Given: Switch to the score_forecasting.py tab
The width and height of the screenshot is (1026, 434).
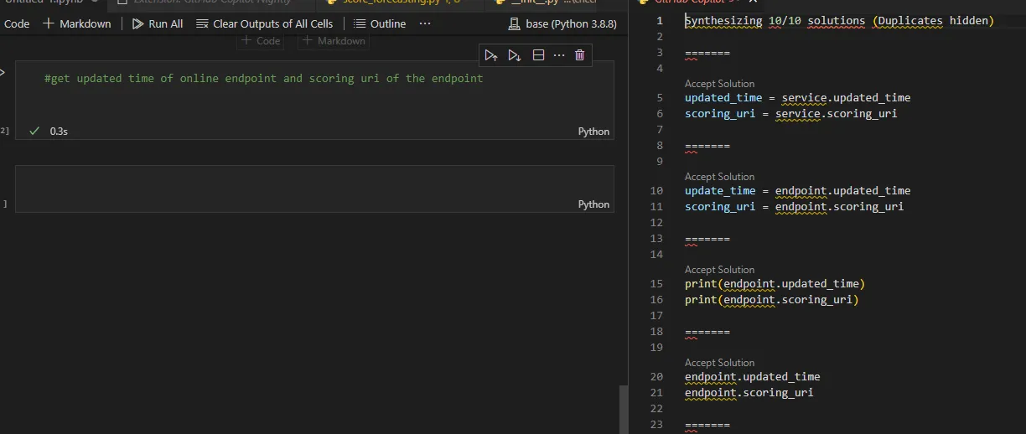Looking at the screenshot, I should (394, 3).
